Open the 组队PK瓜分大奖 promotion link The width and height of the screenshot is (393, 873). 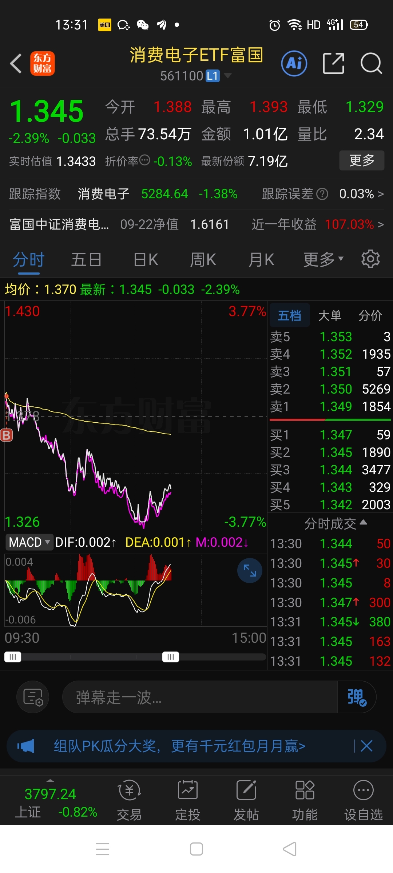tap(180, 746)
